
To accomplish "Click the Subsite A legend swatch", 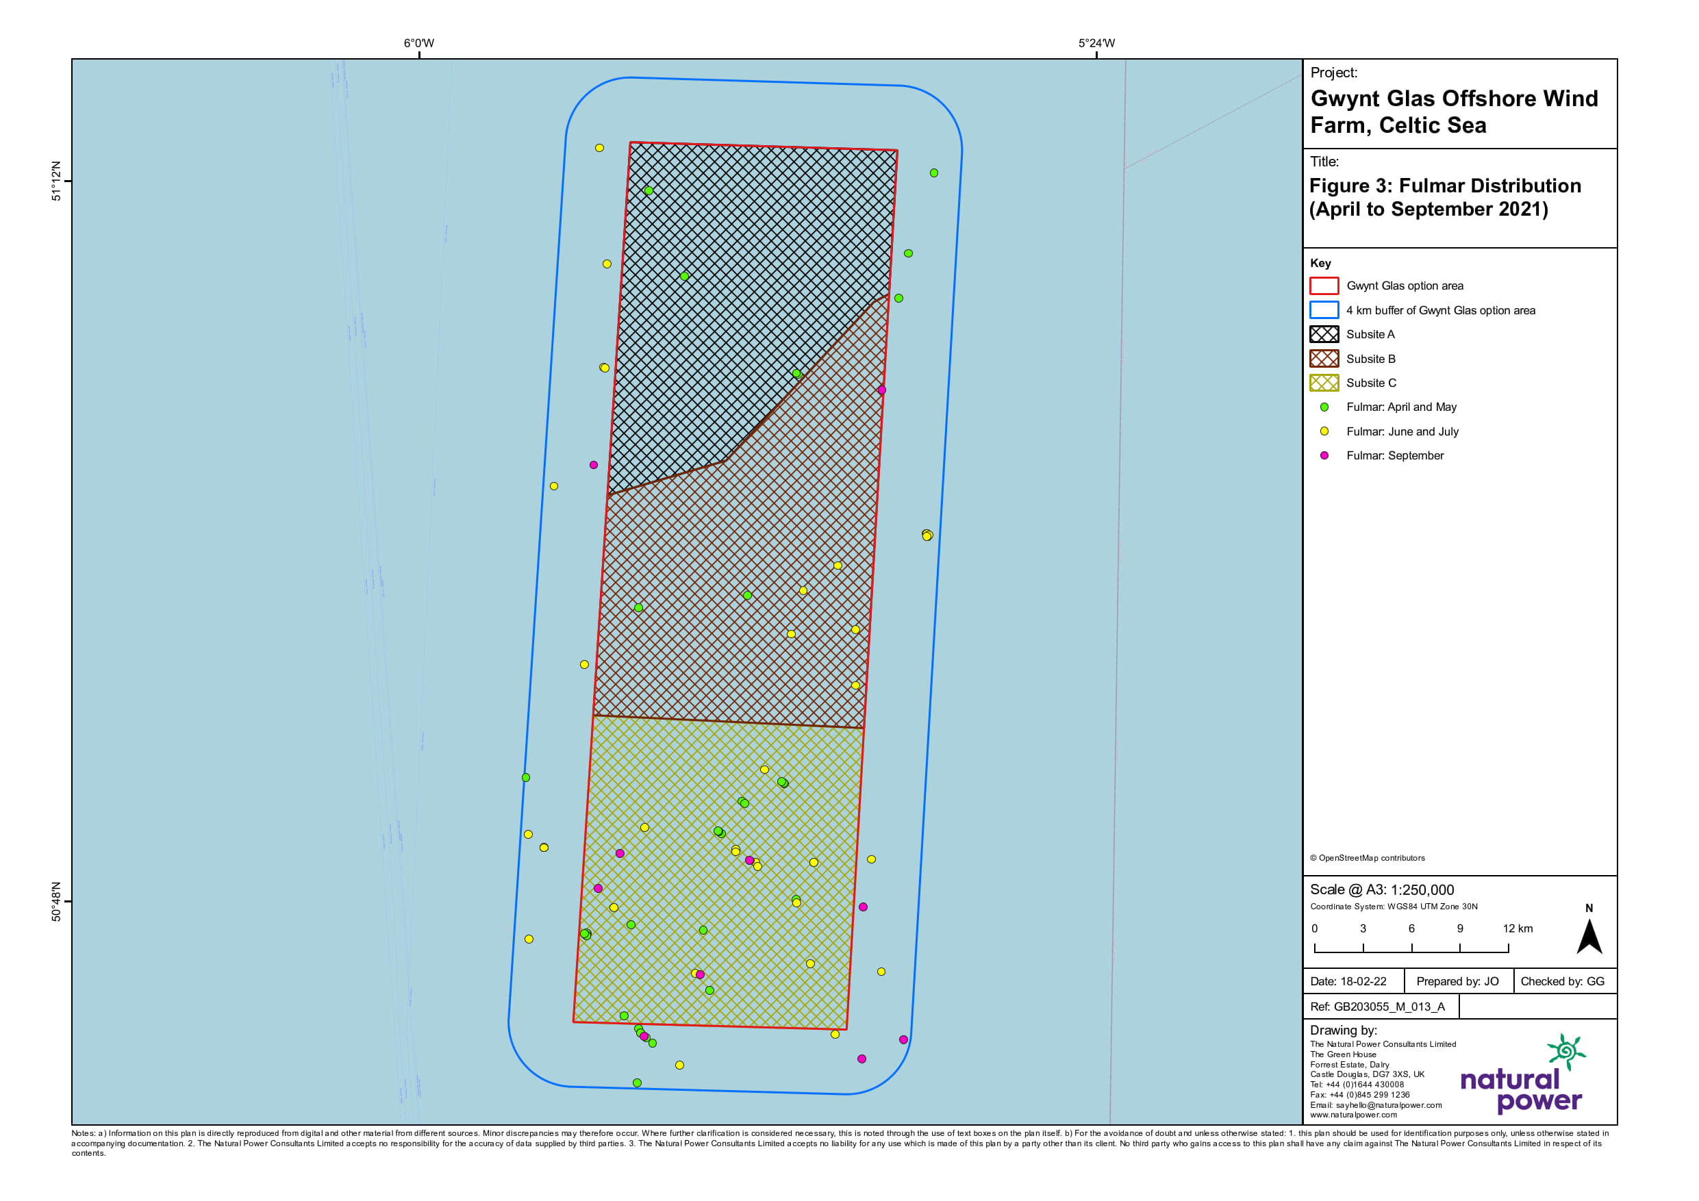I will pyautogui.click(x=1324, y=334).
